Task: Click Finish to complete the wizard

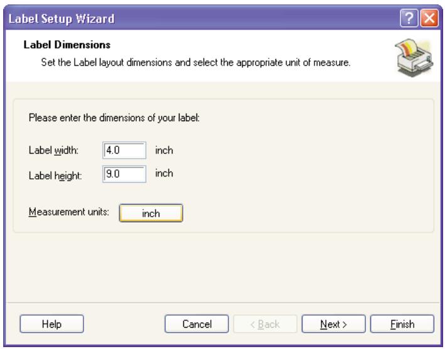Action: pos(402,324)
